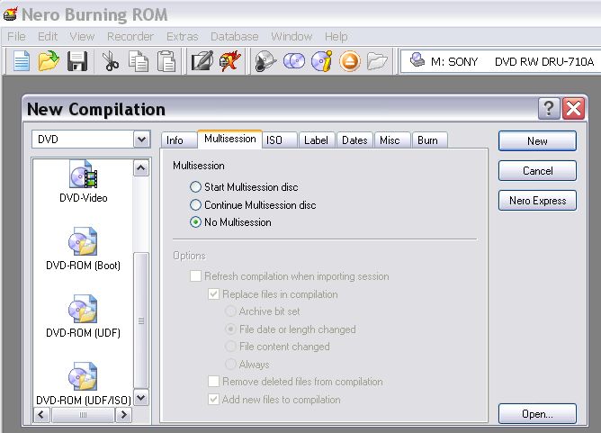The height and width of the screenshot is (433, 601).
Task: Select Archive bit set radio
Action: click(x=263, y=311)
